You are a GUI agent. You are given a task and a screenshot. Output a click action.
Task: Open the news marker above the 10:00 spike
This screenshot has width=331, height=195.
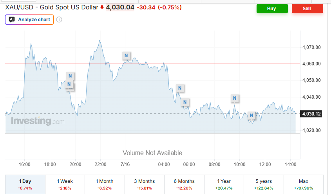235,98
